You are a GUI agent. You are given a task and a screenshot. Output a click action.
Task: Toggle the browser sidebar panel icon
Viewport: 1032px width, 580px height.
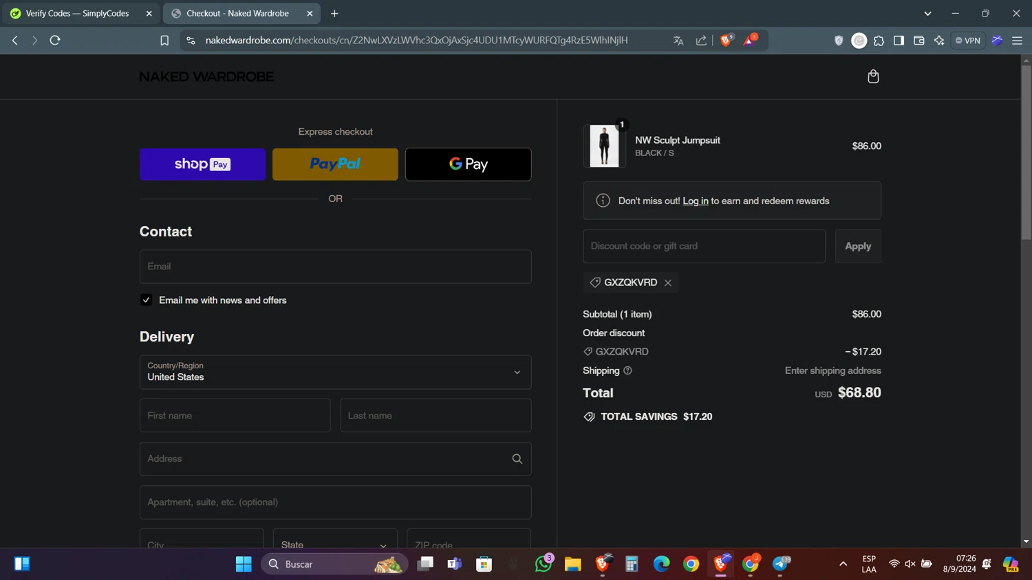point(899,41)
